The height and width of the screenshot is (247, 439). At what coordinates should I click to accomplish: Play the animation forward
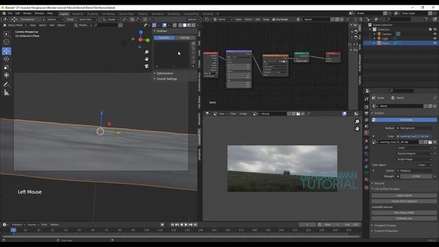(x=186, y=224)
